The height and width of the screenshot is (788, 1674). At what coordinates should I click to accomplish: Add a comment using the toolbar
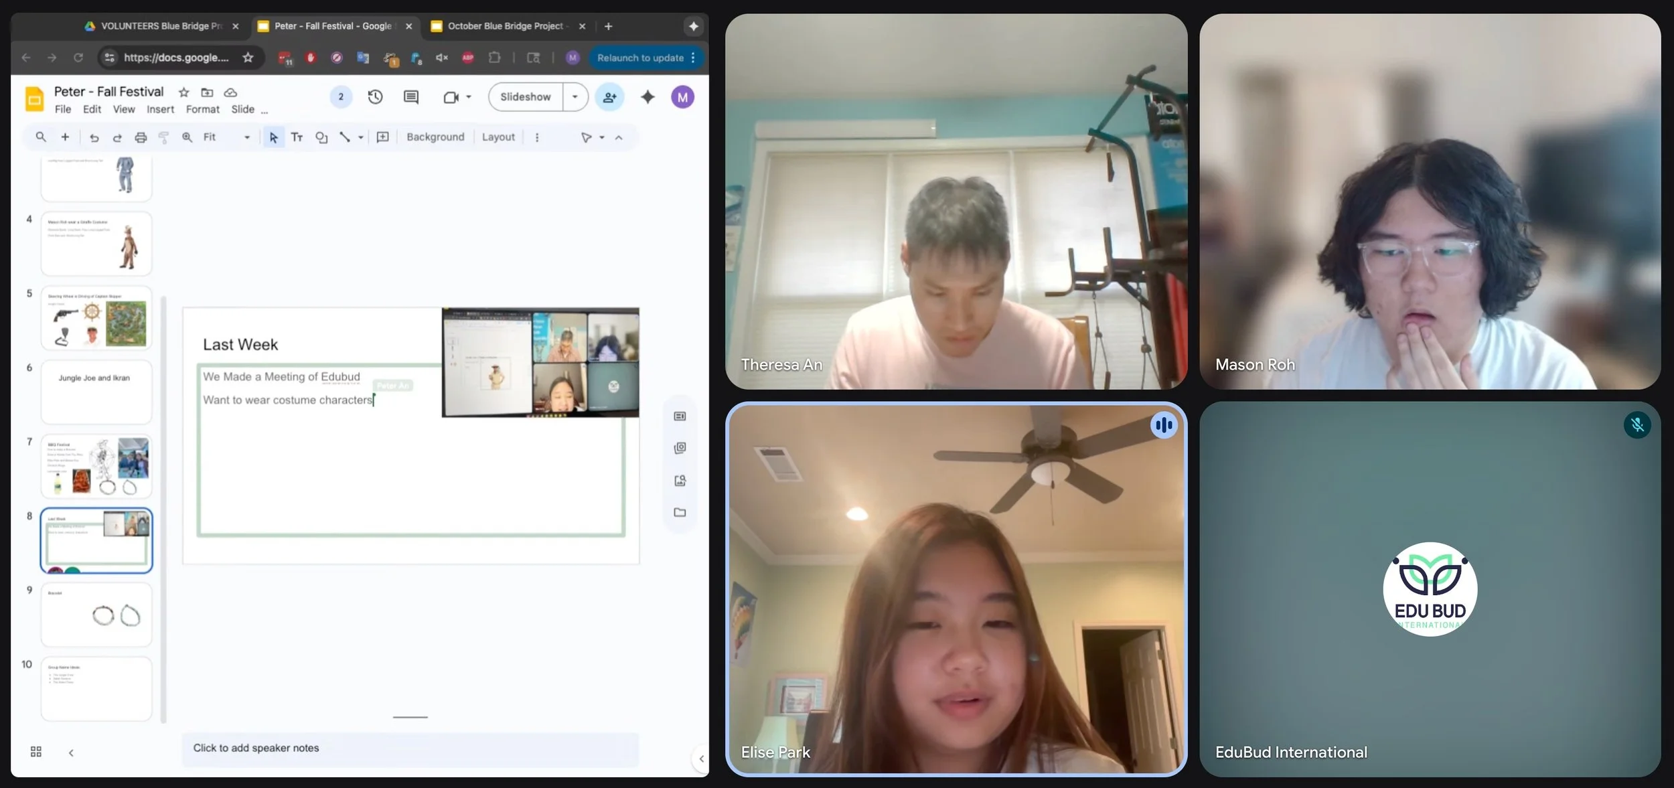click(x=382, y=137)
